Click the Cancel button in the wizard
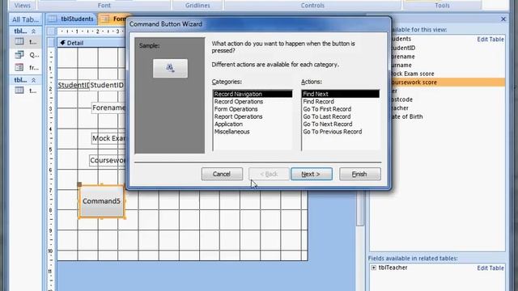The height and width of the screenshot is (291, 518). pyautogui.click(x=222, y=174)
